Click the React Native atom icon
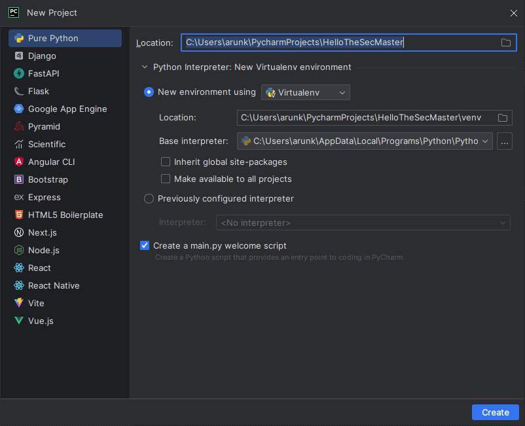The width and height of the screenshot is (525, 426). point(19,285)
